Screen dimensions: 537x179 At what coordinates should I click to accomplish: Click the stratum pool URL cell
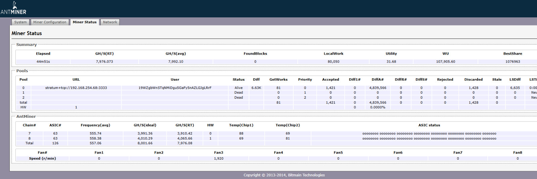tap(76, 88)
